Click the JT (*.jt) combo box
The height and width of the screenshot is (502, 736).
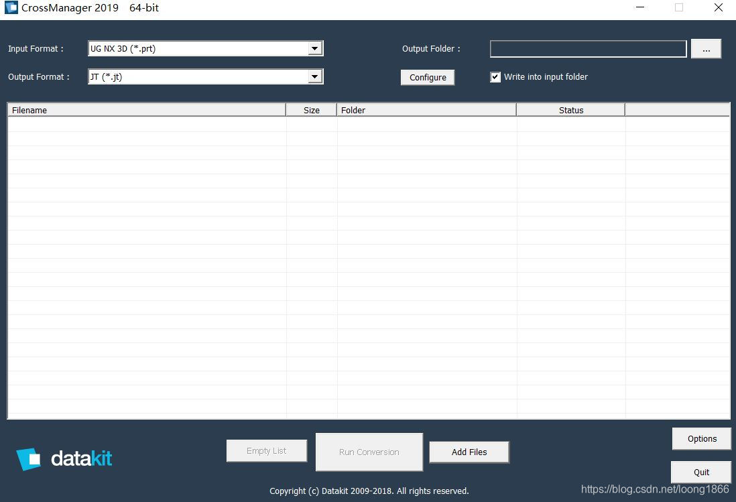click(206, 76)
